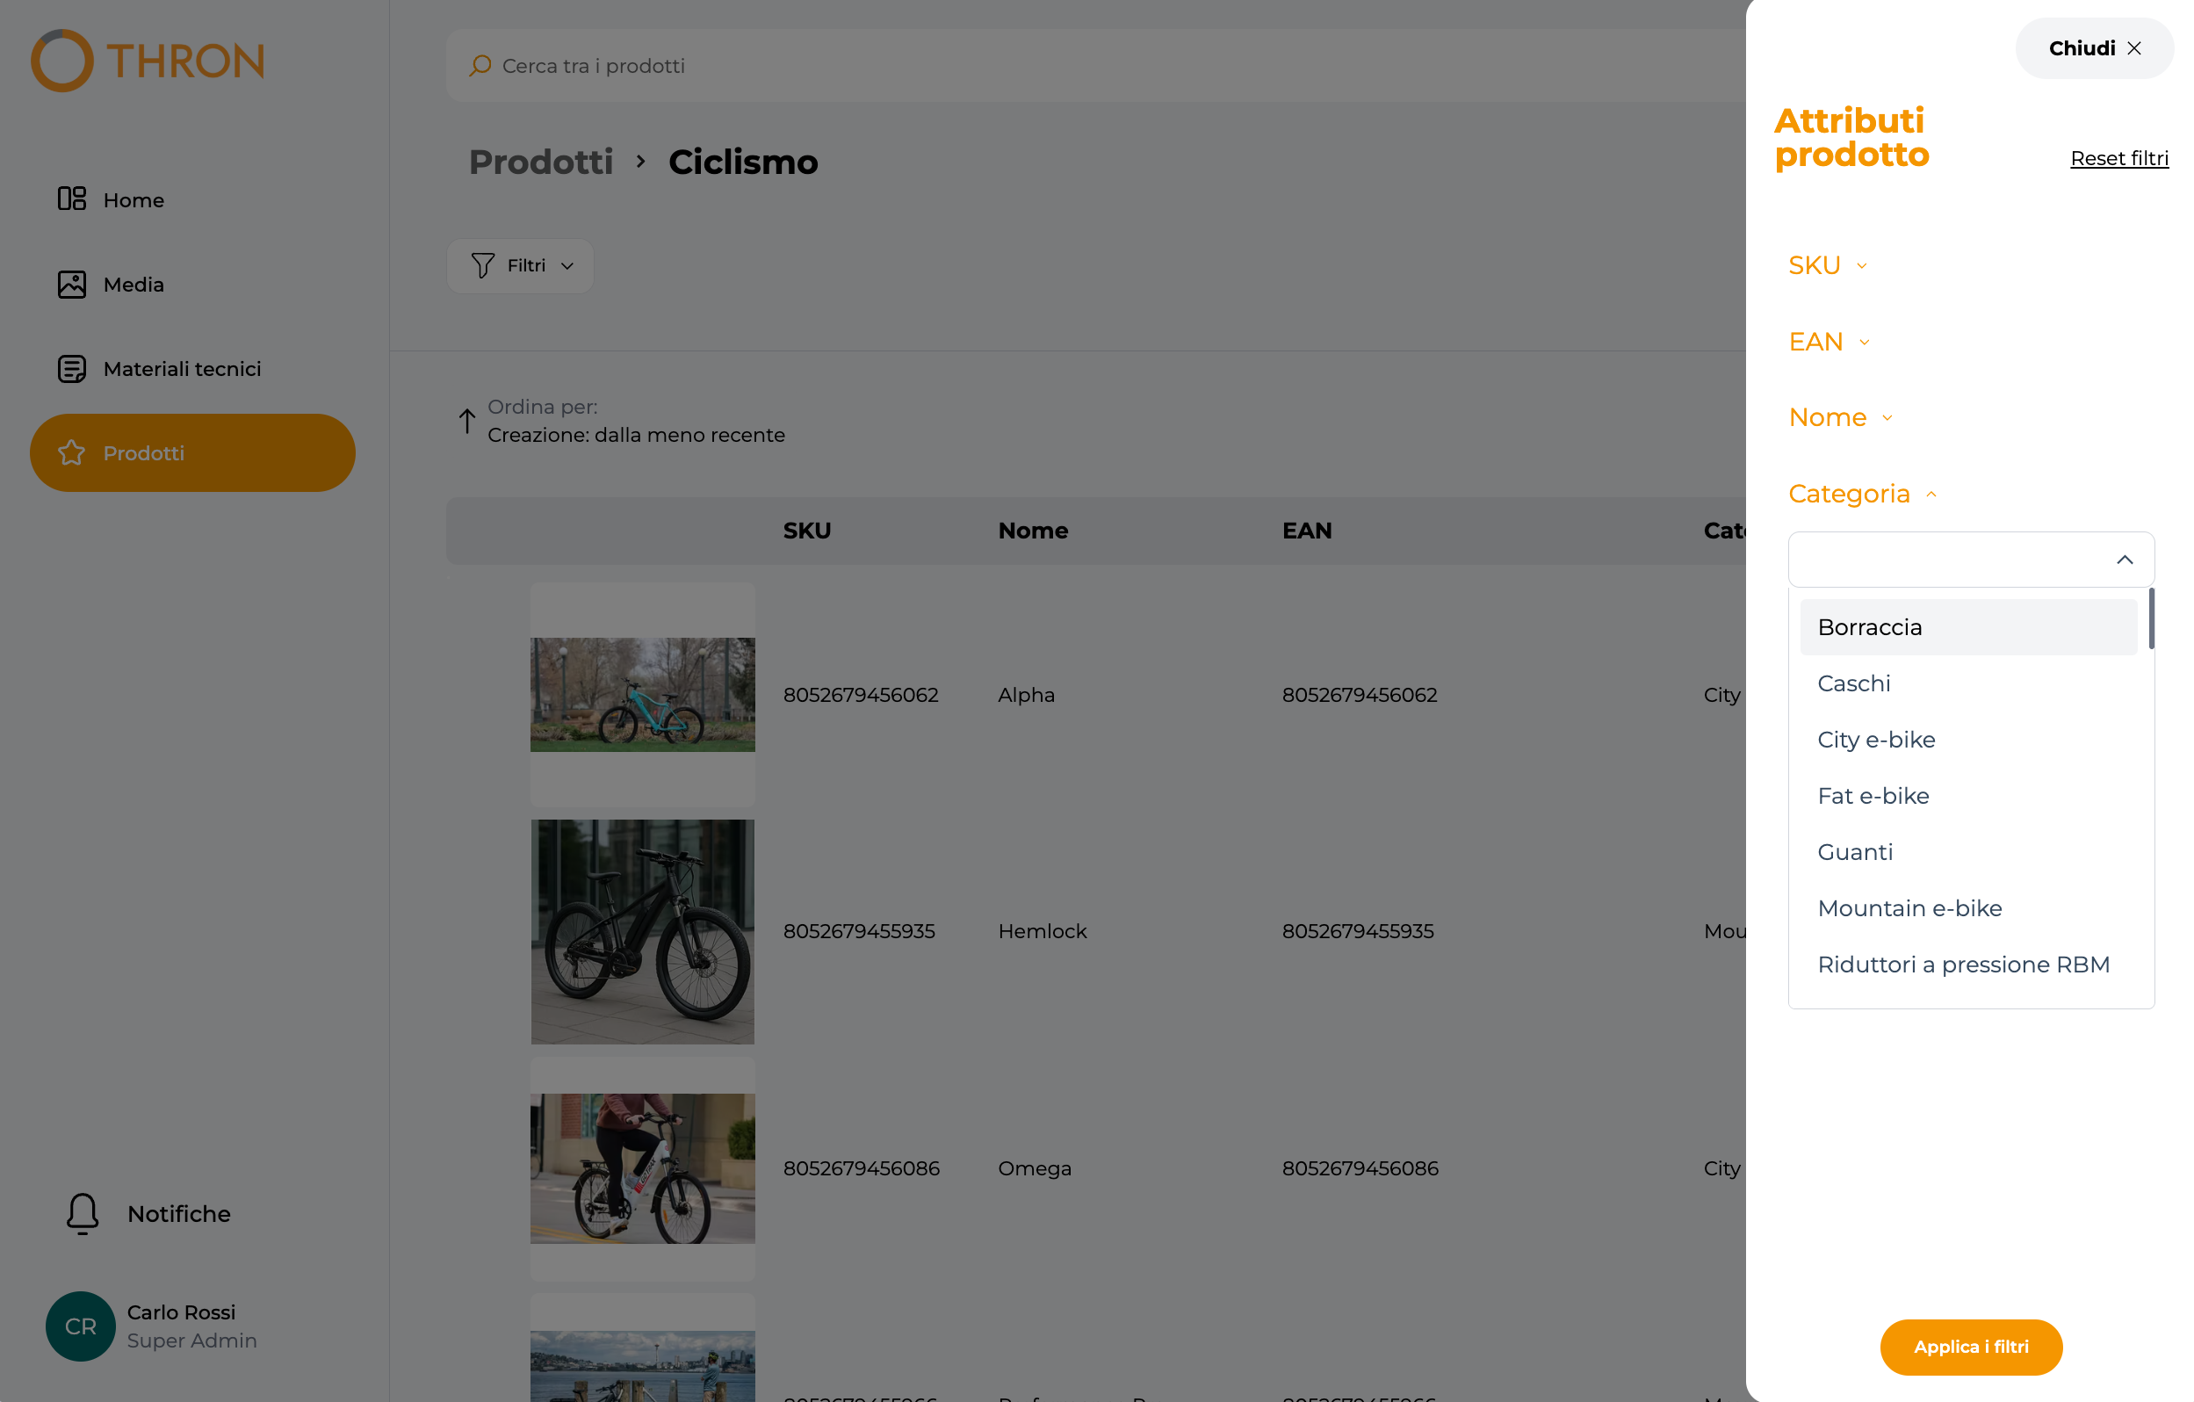The height and width of the screenshot is (1402, 2194).
Task: Click the Materiali tecnici document icon
Action: 72,368
